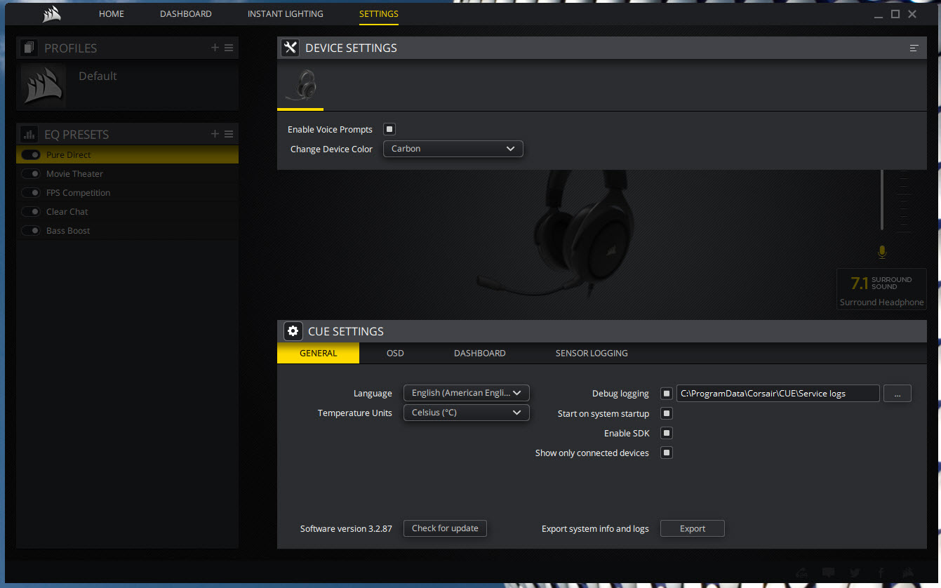The width and height of the screenshot is (941, 588).
Task: Toggle the FPS Competition preset switch
Action: tap(31, 193)
